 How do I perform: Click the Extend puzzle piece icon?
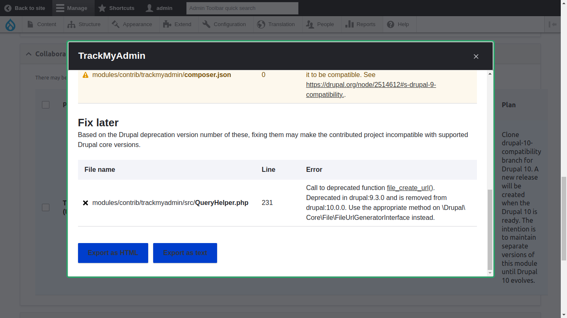pyautogui.click(x=167, y=24)
